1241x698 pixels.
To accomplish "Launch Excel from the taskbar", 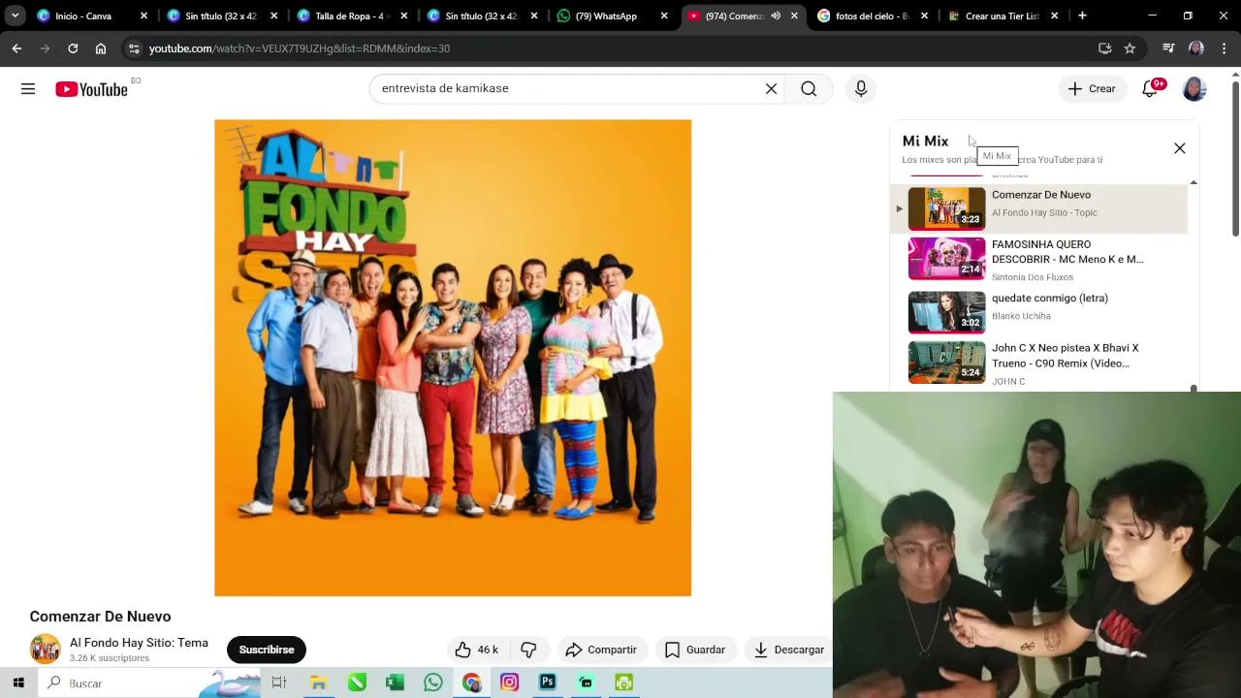I will [395, 682].
